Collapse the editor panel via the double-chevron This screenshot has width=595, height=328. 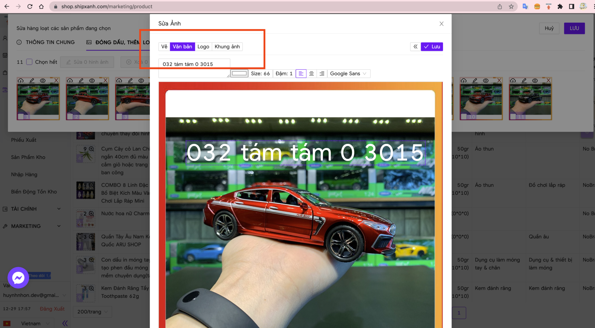(415, 46)
